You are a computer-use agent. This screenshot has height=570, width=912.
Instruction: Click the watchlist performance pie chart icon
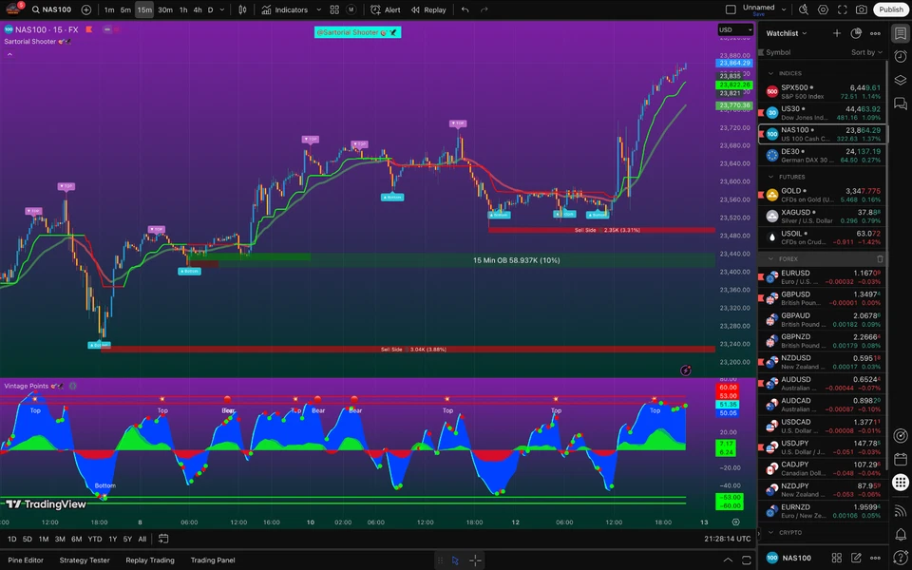(x=856, y=33)
